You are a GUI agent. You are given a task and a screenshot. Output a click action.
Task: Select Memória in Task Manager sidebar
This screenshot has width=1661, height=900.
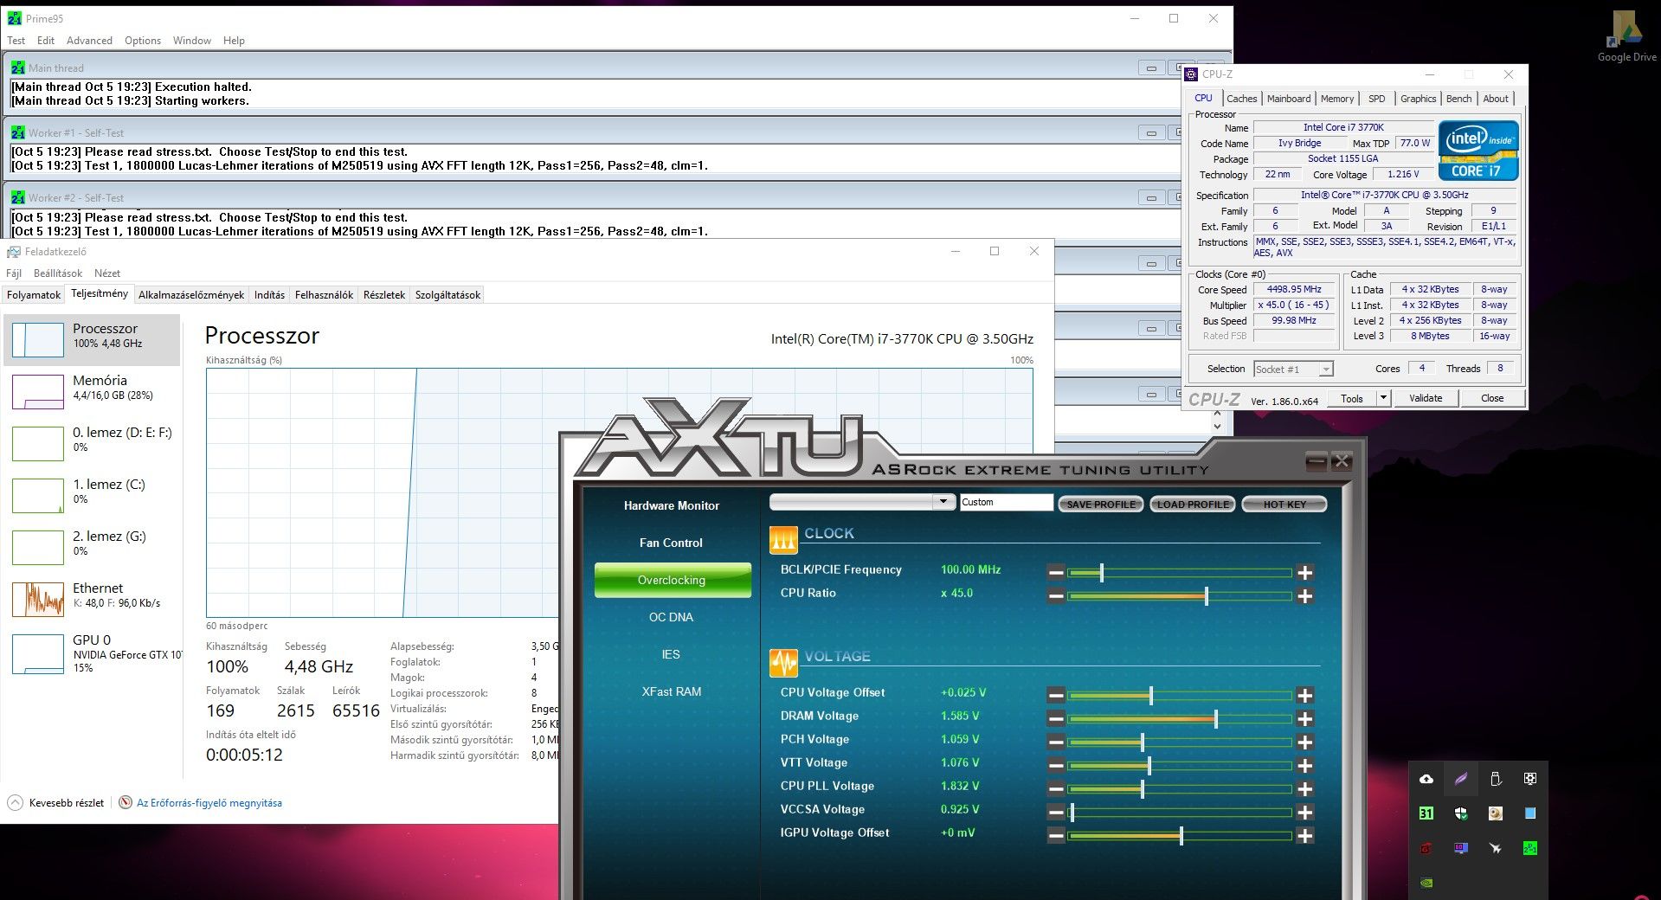click(92, 391)
